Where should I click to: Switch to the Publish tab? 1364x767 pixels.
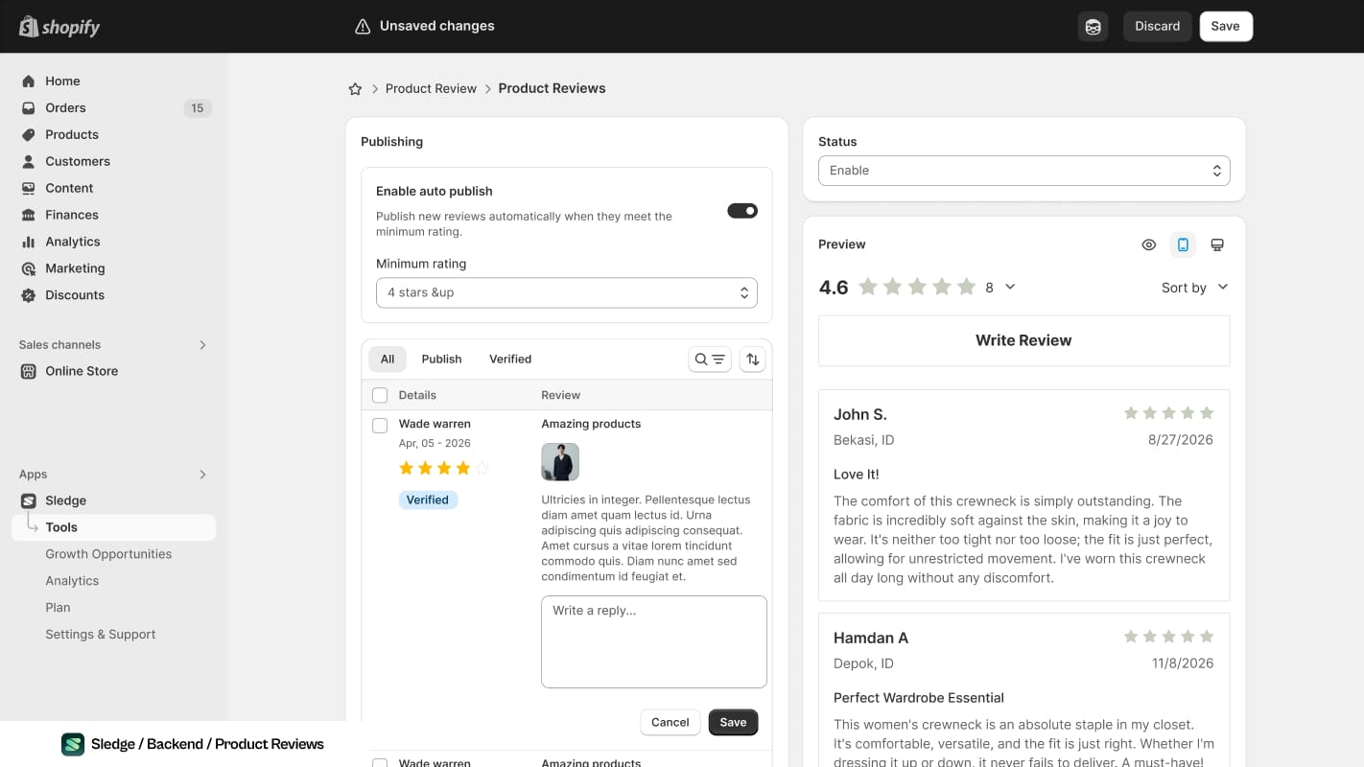pos(441,360)
